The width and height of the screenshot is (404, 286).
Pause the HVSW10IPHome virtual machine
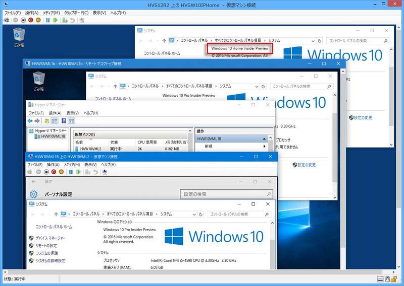click(47, 20)
